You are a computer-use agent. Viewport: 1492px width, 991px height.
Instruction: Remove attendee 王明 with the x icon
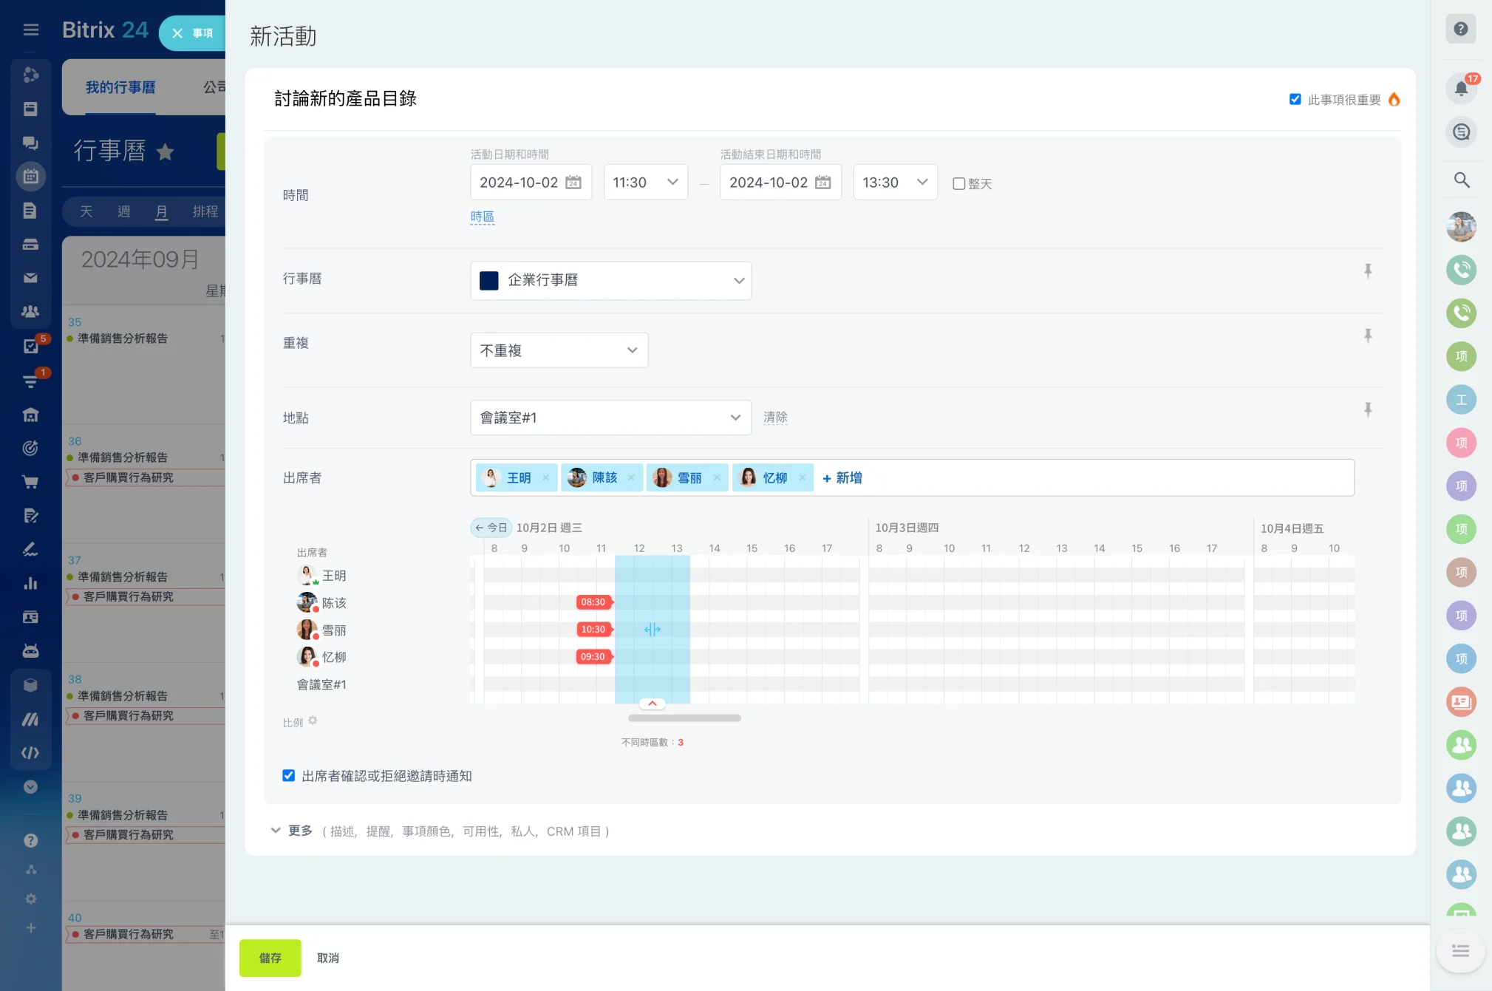[x=546, y=478]
